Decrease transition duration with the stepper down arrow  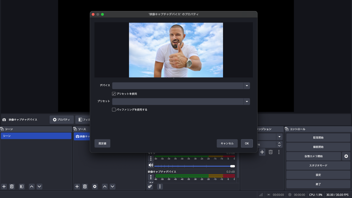[x=279, y=146]
